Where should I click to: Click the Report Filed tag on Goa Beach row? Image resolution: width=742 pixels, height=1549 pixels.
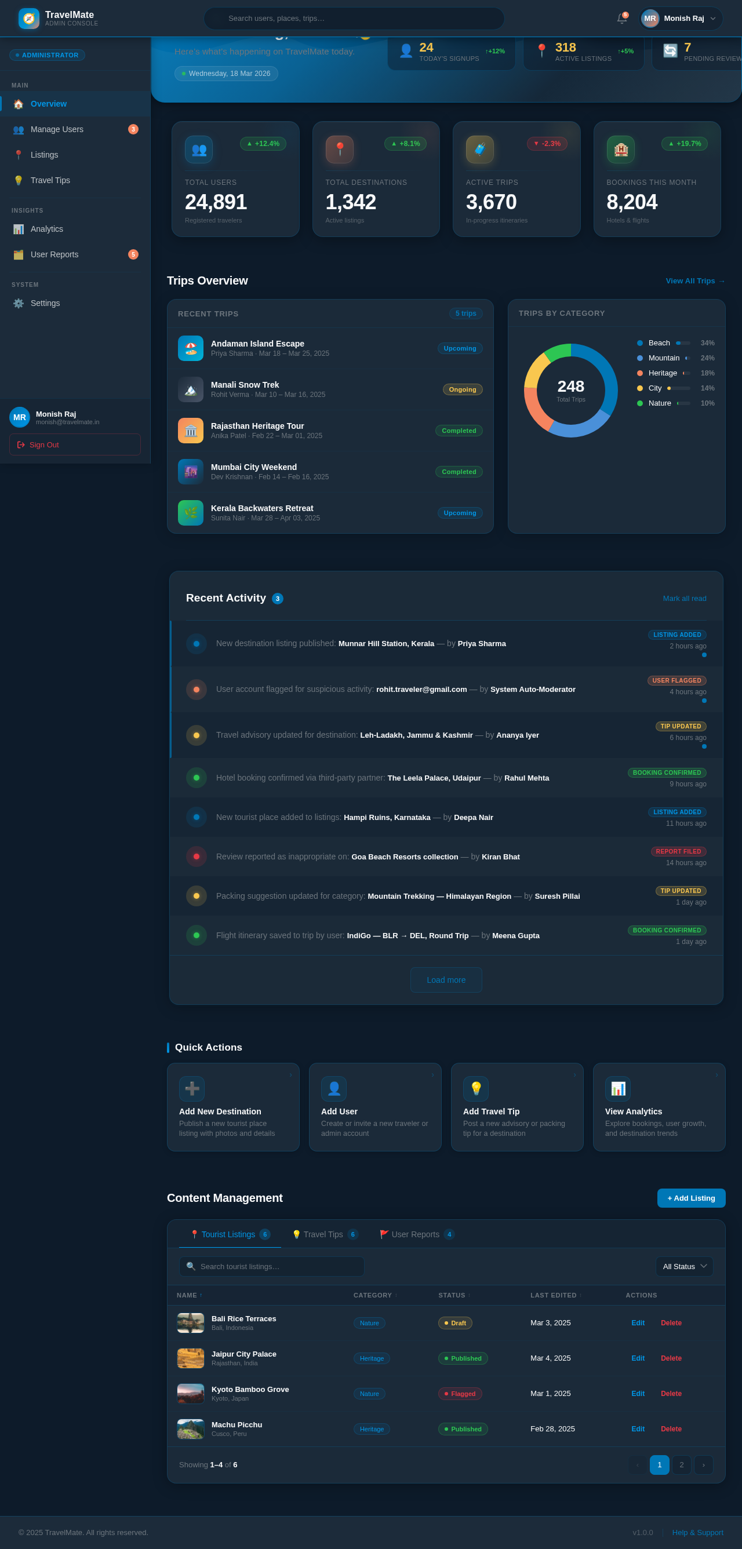pyautogui.click(x=678, y=851)
